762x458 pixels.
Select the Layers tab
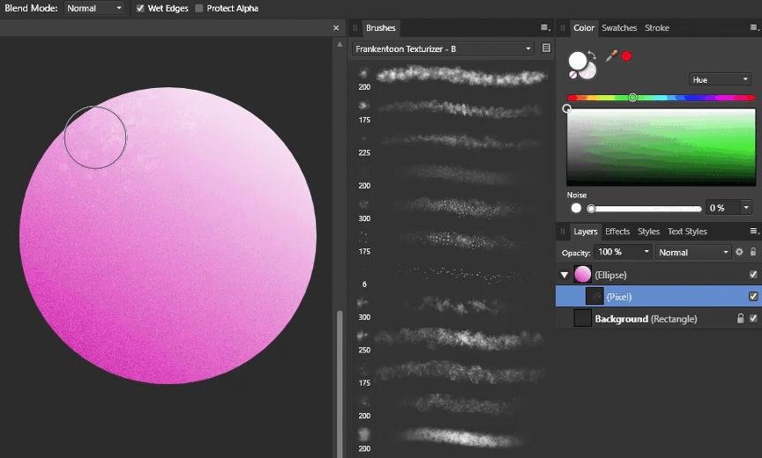(585, 232)
